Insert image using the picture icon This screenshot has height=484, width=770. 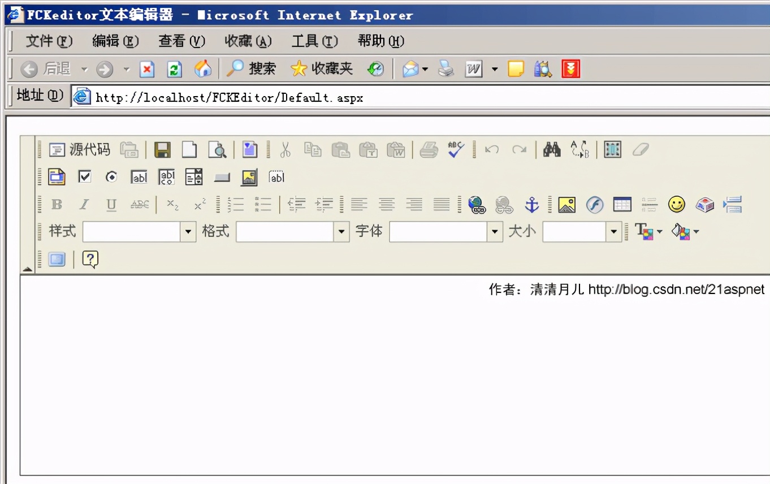(x=566, y=205)
